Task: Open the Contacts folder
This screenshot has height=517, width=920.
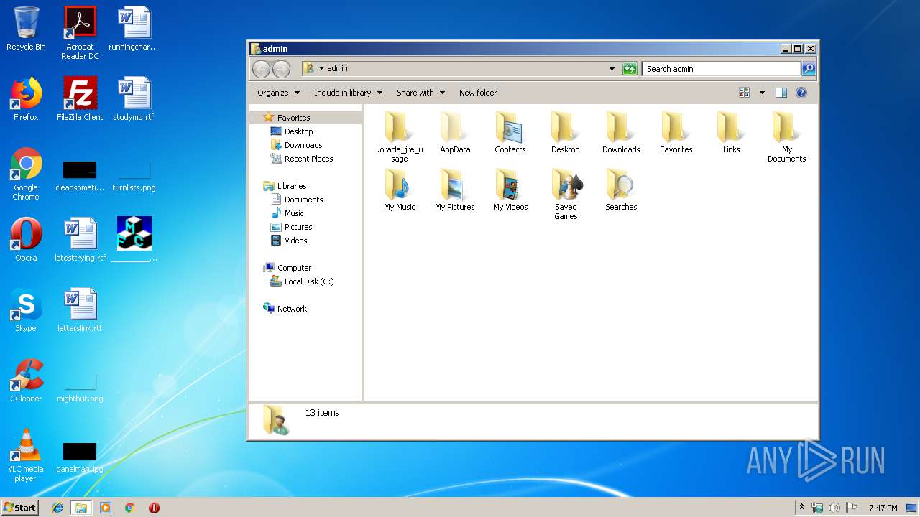Action: click(x=510, y=132)
